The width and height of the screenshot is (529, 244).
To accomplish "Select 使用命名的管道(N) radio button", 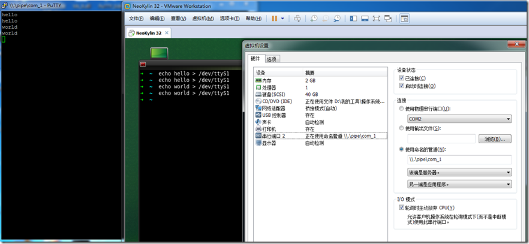I will (401, 149).
